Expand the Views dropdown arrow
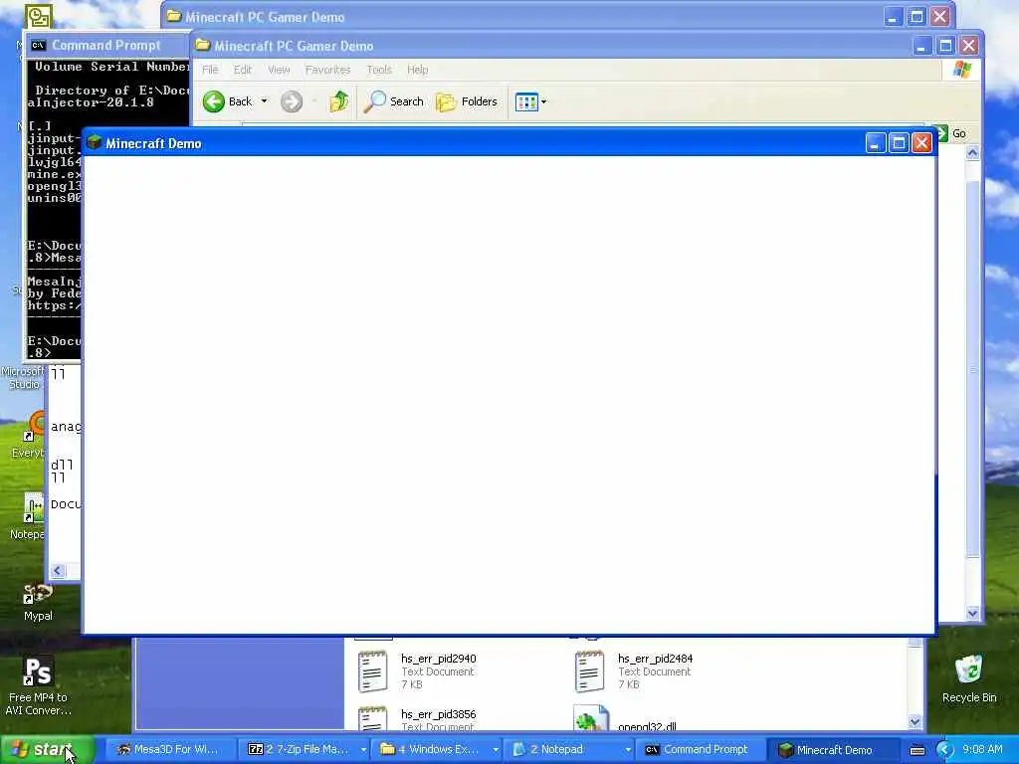1019x764 pixels. tap(544, 101)
